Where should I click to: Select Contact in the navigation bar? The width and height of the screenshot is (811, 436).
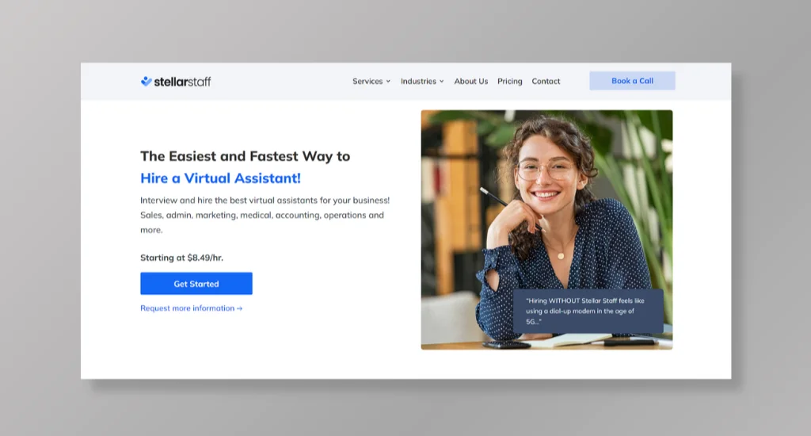(546, 82)
